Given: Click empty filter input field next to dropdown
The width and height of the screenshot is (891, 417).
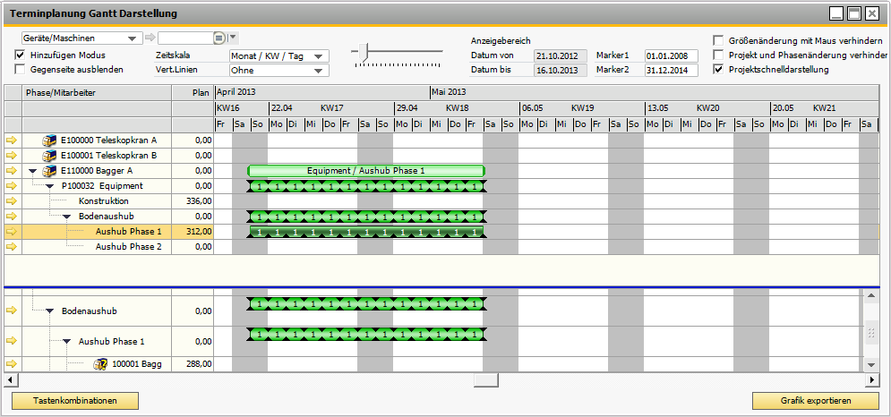Looking at the screenshot, I should (x=185, y=38).
